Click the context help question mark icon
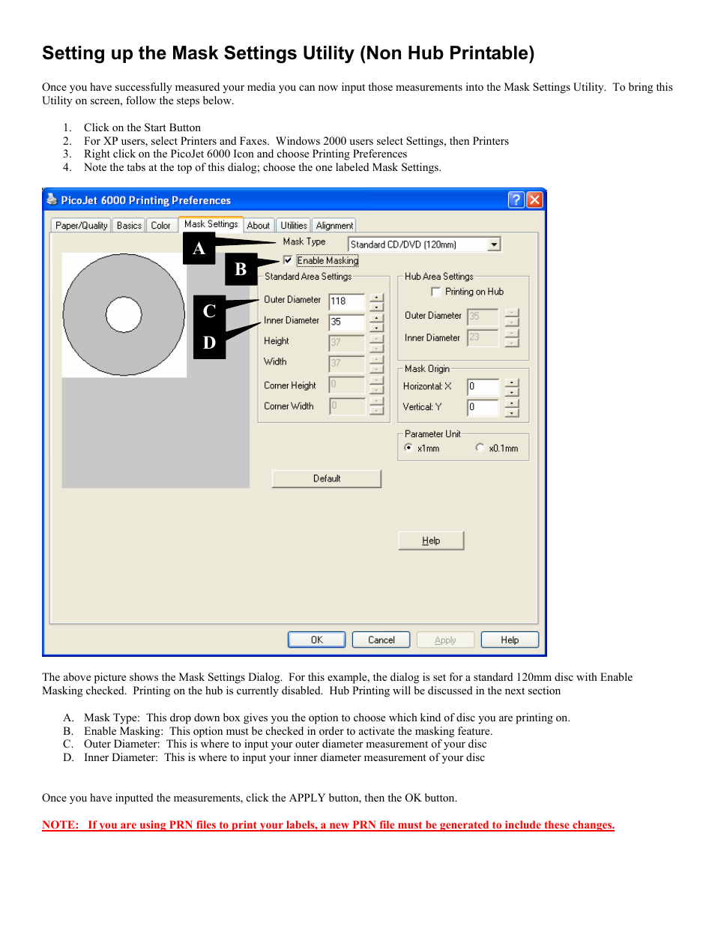The height and width of the screenshot is (926, 715). tap(516, 199)
